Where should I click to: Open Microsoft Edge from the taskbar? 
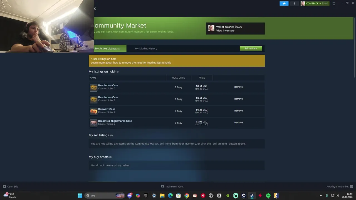(x=170, y=196)
